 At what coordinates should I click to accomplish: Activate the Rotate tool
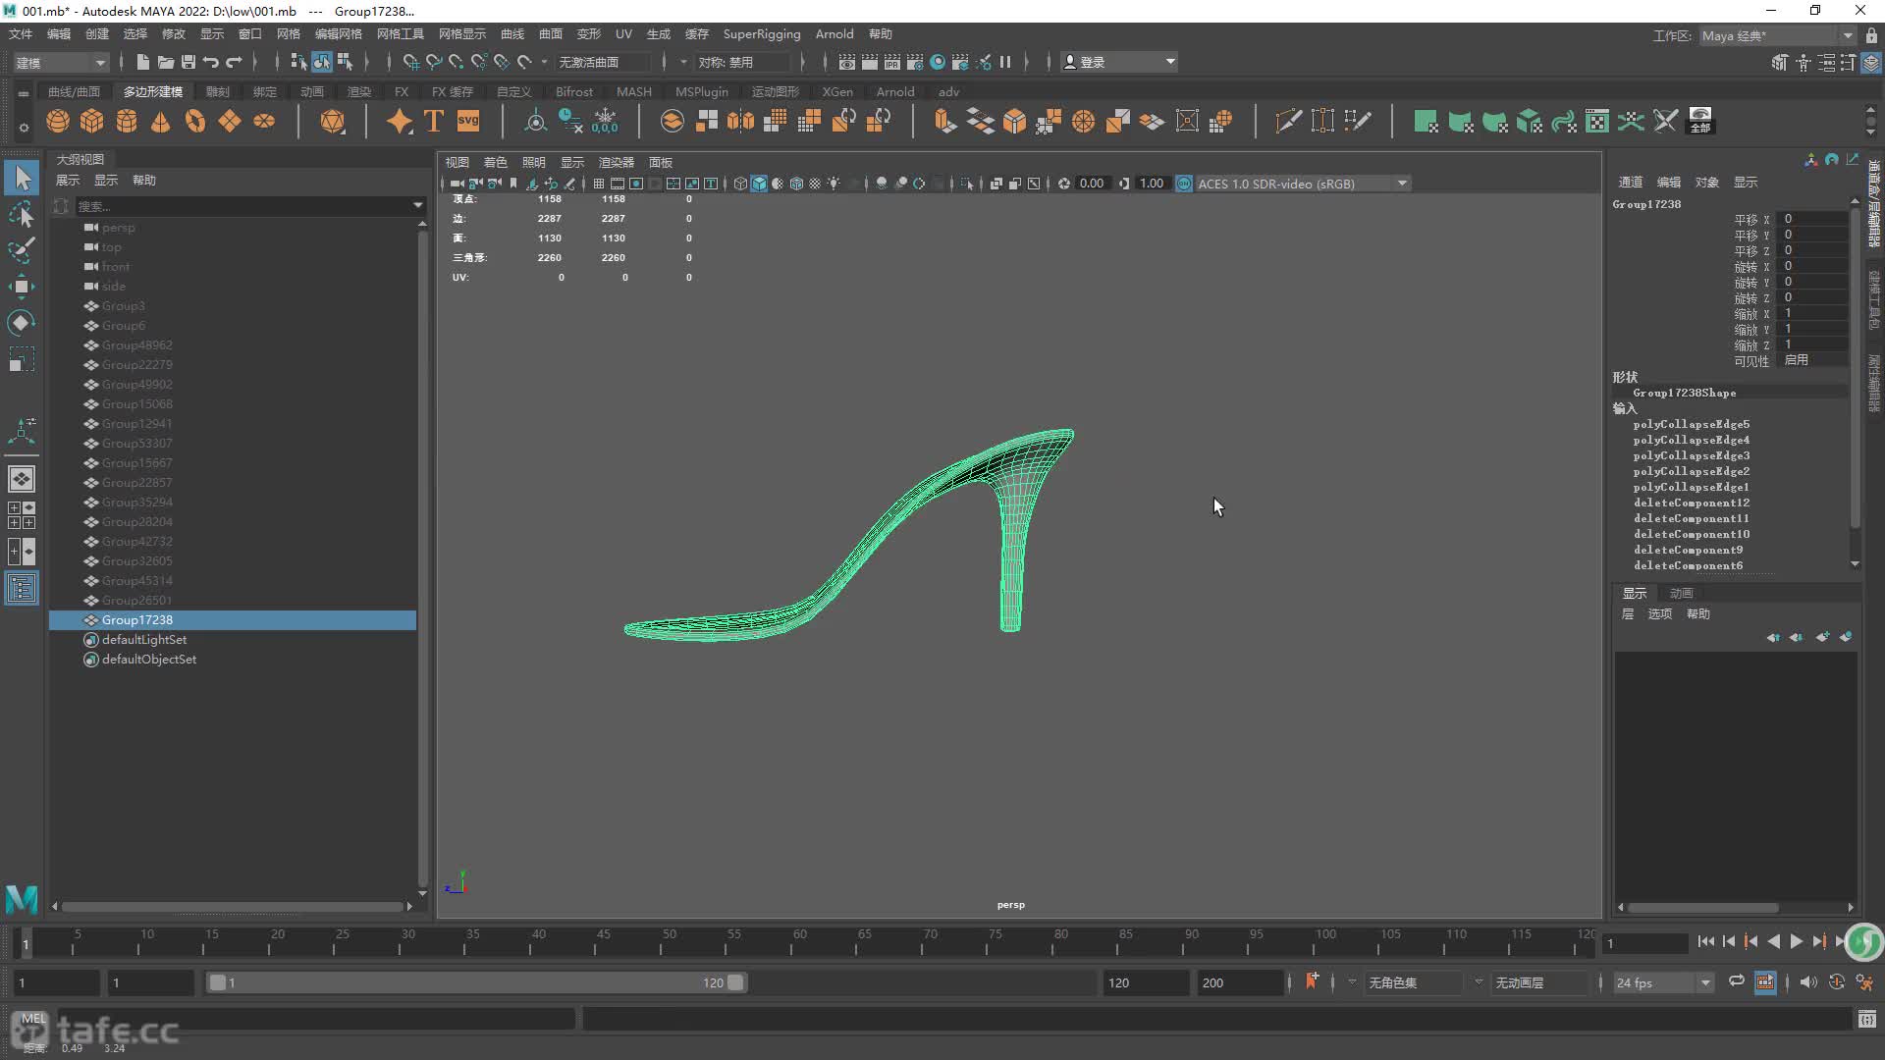[x=22, y=323]
